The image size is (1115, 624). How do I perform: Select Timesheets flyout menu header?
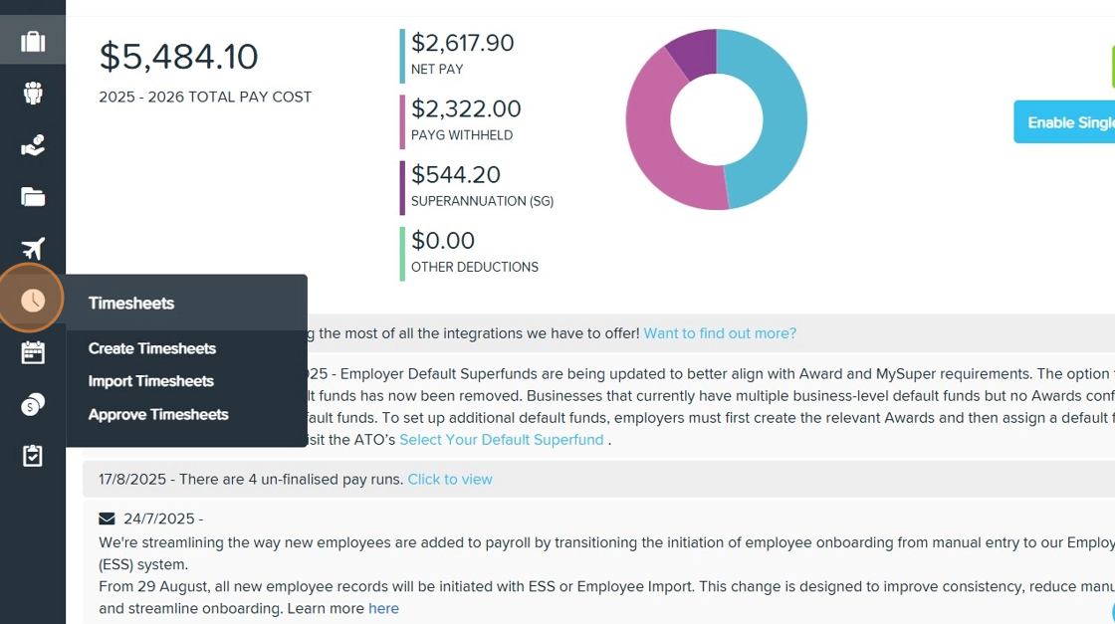[131, 304]
